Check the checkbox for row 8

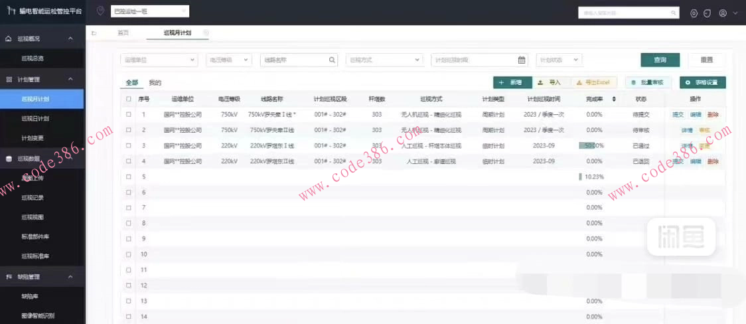129,223
